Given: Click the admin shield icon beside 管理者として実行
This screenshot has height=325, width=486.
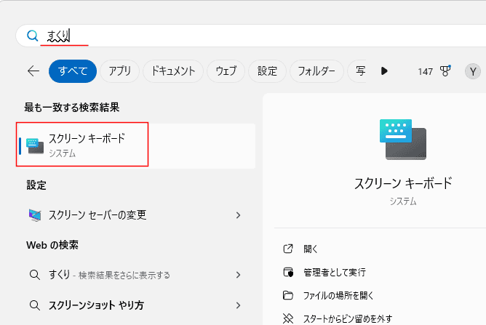Looking at the screenshot, I should (288, 272).
